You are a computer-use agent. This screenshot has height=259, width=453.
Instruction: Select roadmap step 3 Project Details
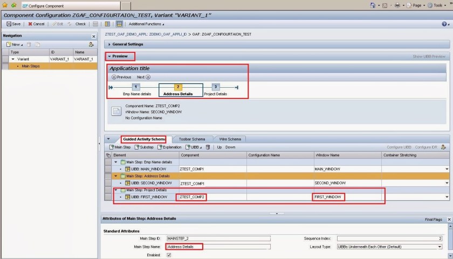click(215, 87)
